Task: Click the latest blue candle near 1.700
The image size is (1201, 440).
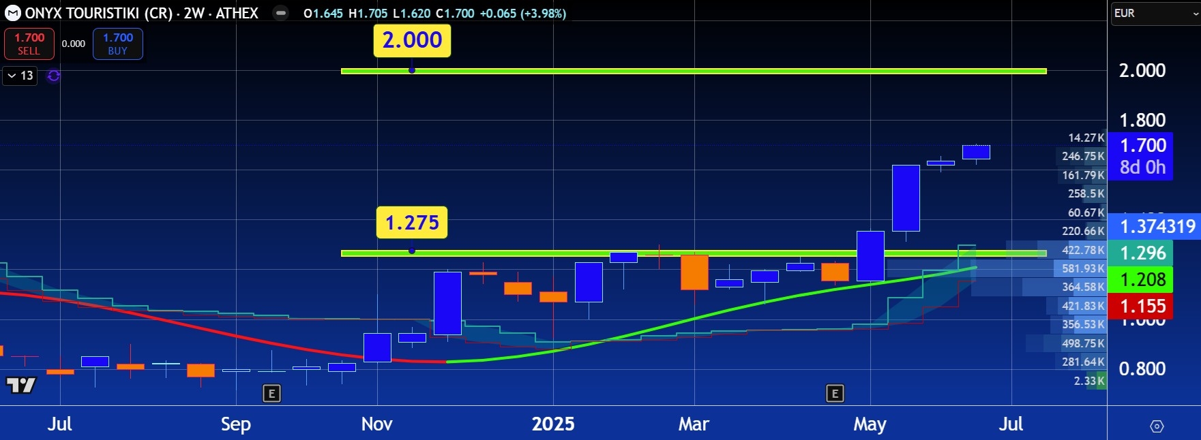Action: coord(976,152)
